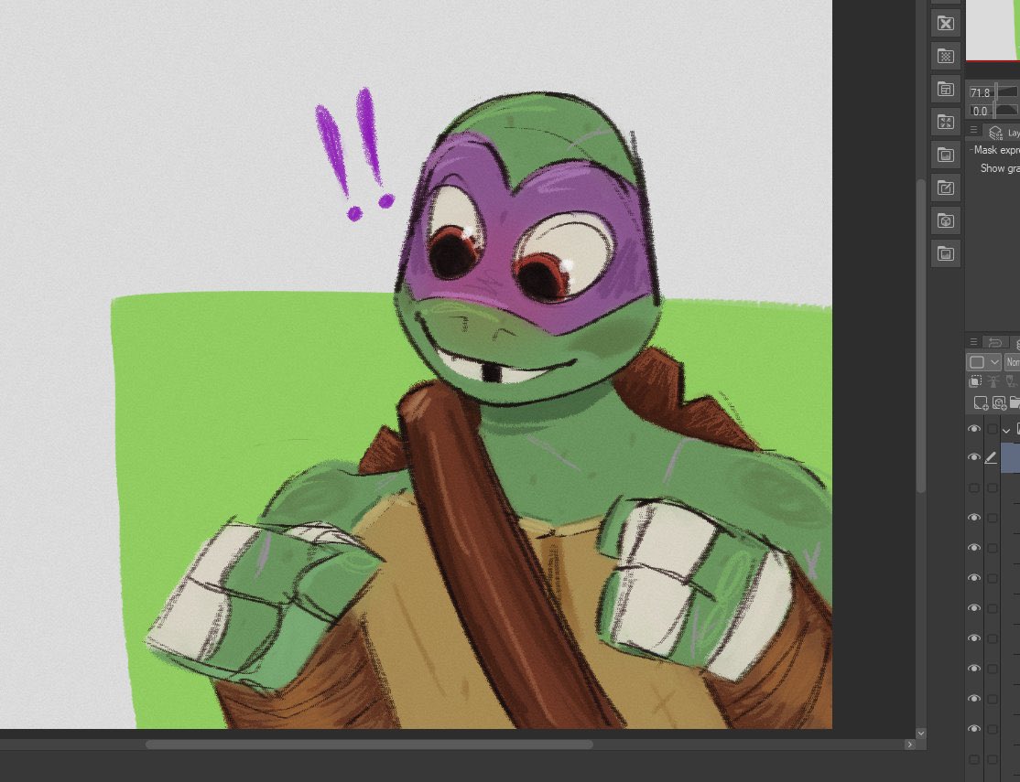Viewport: 1020px width, 782px height.
Task: Click the canvas horizontal scrollbar thumb
Action: [369, 745]
